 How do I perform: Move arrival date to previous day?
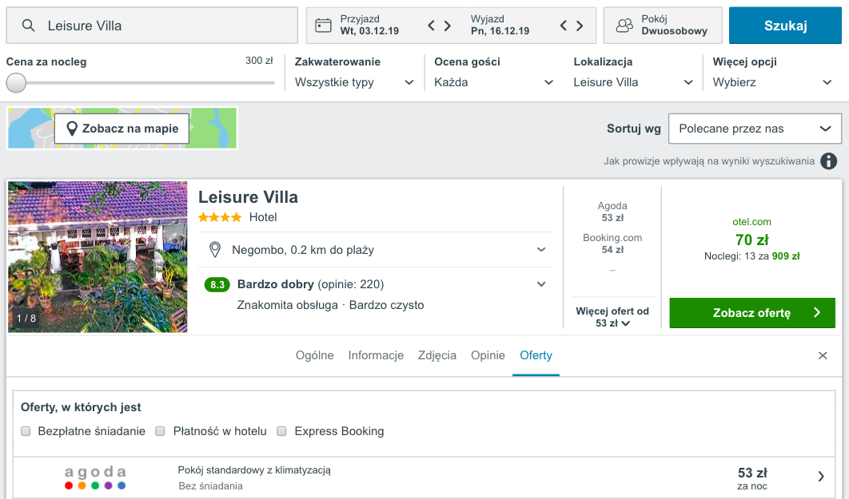point(431,26)
